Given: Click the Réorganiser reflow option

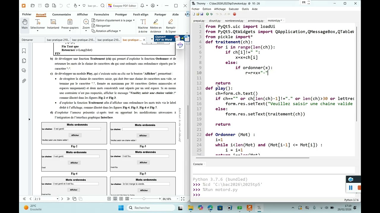Looking at the screenshot, I should click(101, 26).
